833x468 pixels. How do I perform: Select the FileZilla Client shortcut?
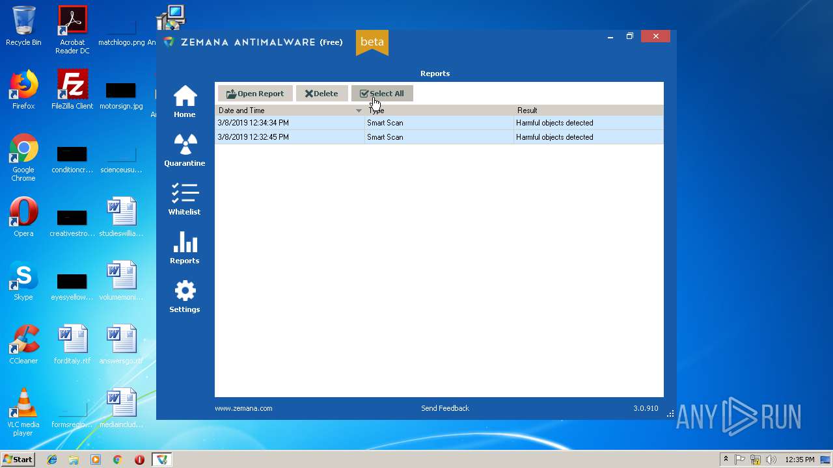pos(72,90)
